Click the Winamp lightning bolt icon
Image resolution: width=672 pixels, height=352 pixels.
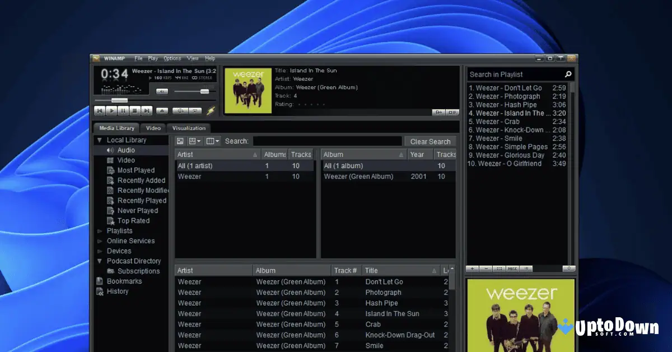(x=212, y=110)
